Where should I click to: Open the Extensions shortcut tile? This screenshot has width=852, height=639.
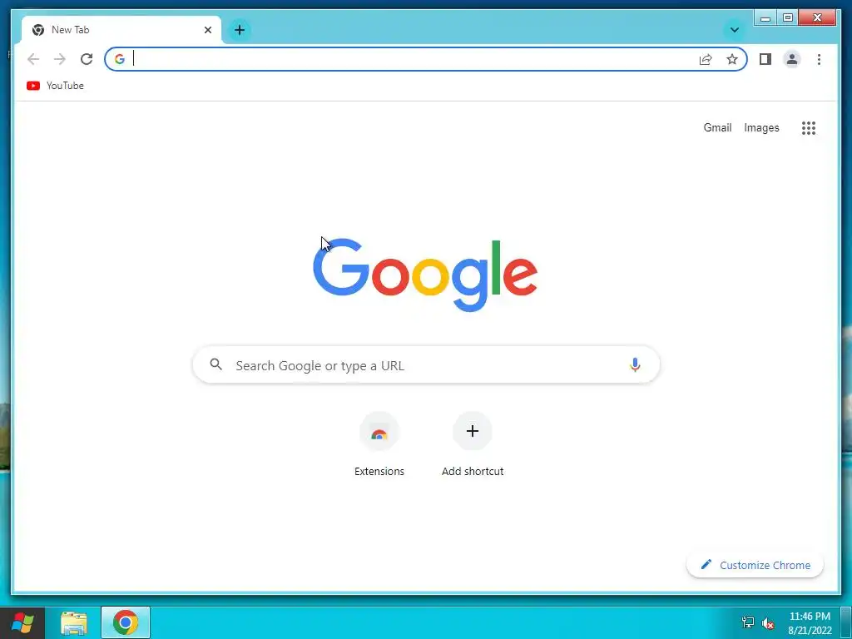pyautogui.click(x=379, y=444)
